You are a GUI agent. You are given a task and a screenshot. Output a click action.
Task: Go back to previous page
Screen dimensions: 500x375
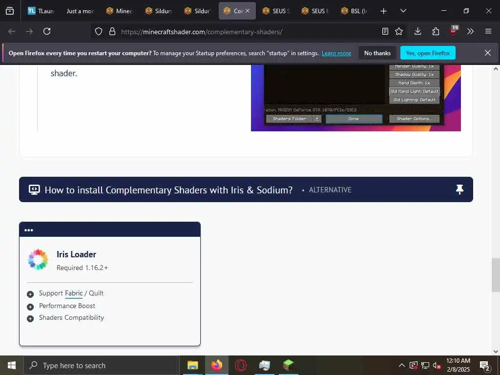click(12, 31)
